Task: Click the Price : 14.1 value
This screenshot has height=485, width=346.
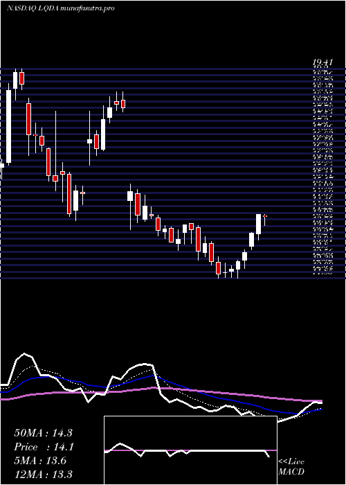Action: (43, 447)
